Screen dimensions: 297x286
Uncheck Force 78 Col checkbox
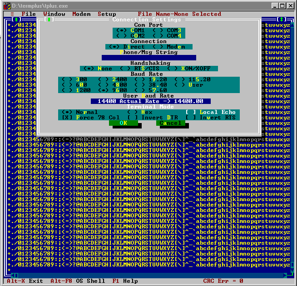[x=91, y=118]
